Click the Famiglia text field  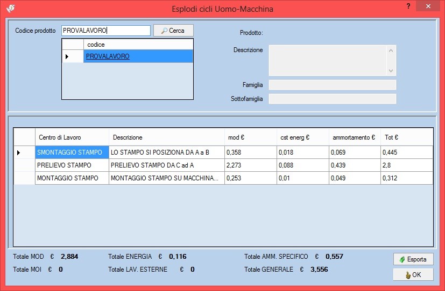(332, 85)
